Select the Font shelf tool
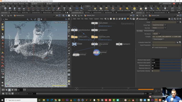 click(x=64, y=9)
